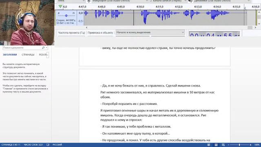
Task: Open the search options arrow in navigation pane
Action: tap(46, 48)
